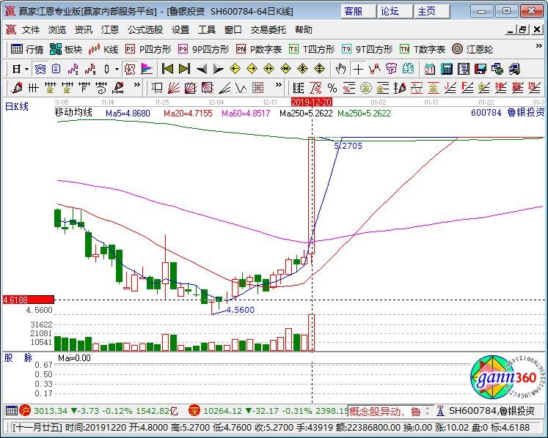Expand the drawing toolbar overflow chevron
The width and height of the screenshot is (548, 438).
(x=136, y=85)
